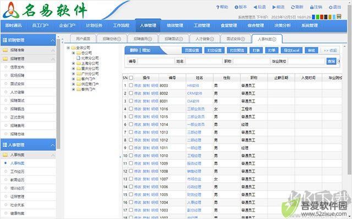Open the HR软件 name link
Screen dimensions: 352x219
pos(193,86)
